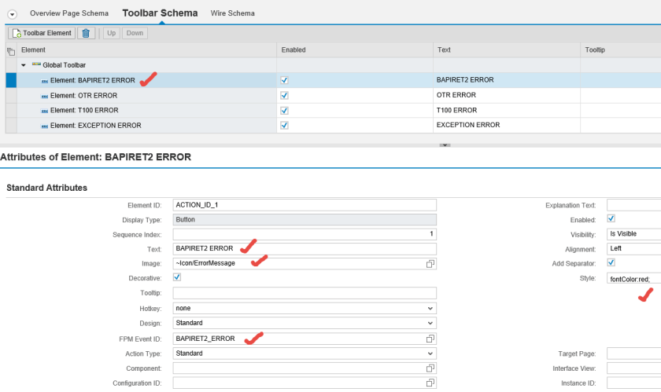Open value help icon for Image field
The height and width of the screenshot is (392, 661).
(430, 263)
